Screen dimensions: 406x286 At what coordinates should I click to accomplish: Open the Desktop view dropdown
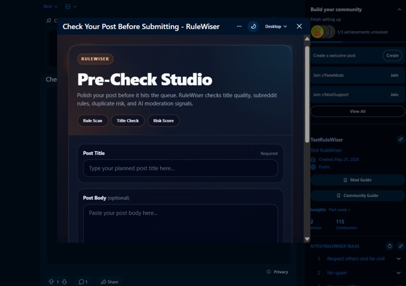[276, 26]
